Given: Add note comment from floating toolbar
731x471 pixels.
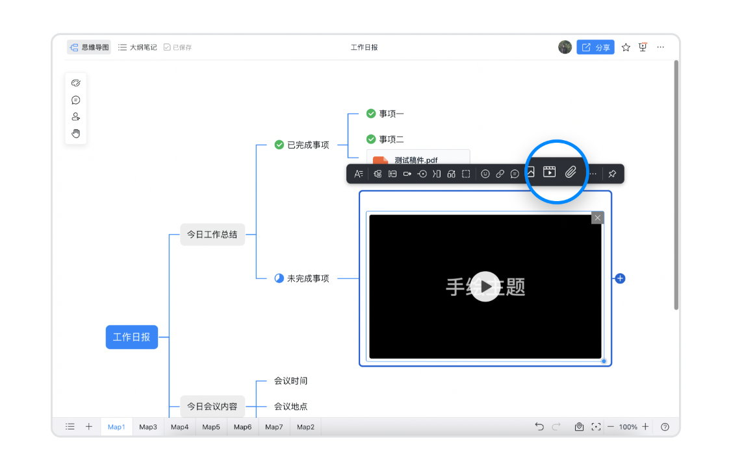Looking at the screenshot, I should (x=515, y=174).
